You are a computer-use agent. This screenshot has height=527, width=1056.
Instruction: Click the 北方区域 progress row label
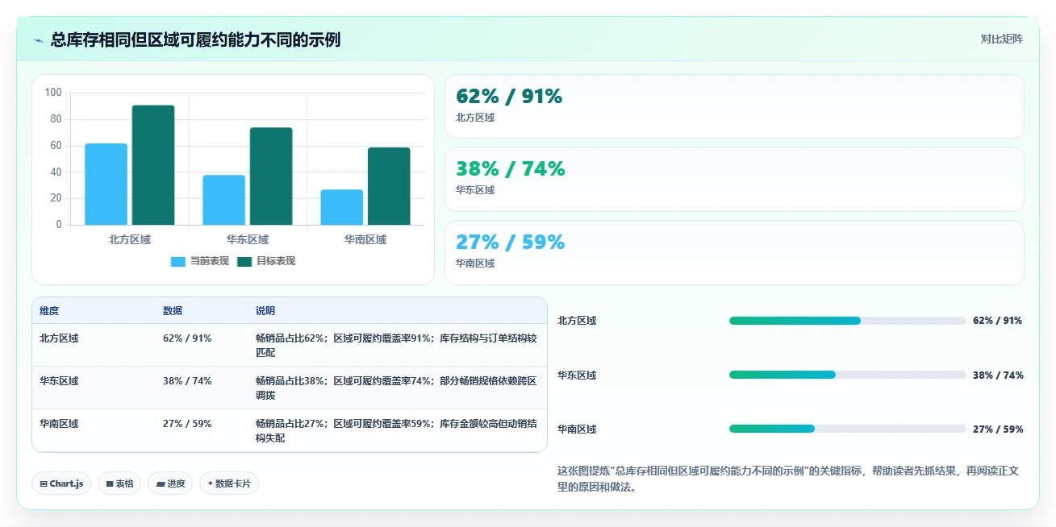pos(577,321)
